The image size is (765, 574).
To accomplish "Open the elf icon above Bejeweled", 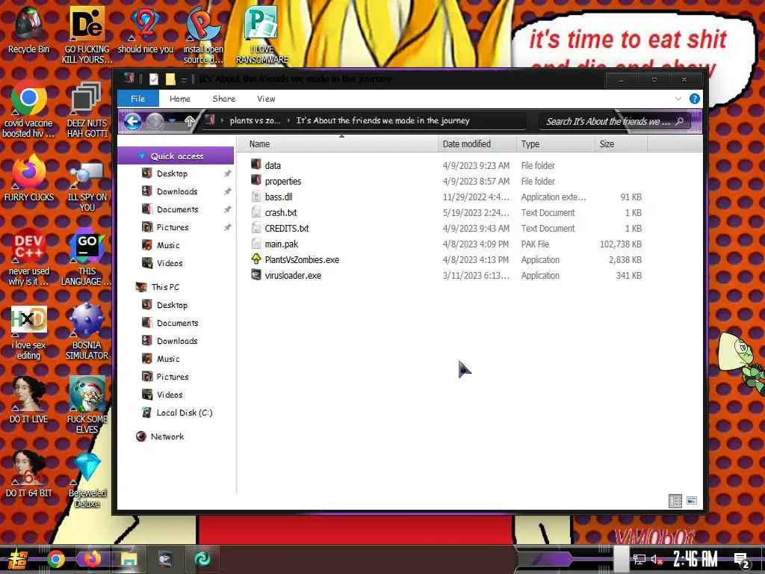I will [87, 404].
